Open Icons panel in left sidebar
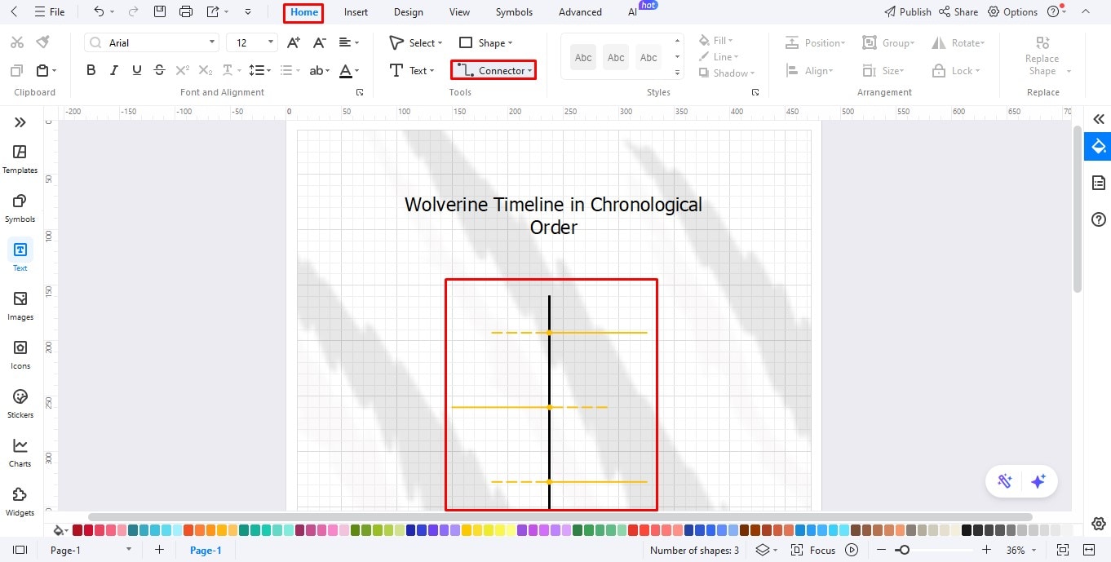 point(20,355)
